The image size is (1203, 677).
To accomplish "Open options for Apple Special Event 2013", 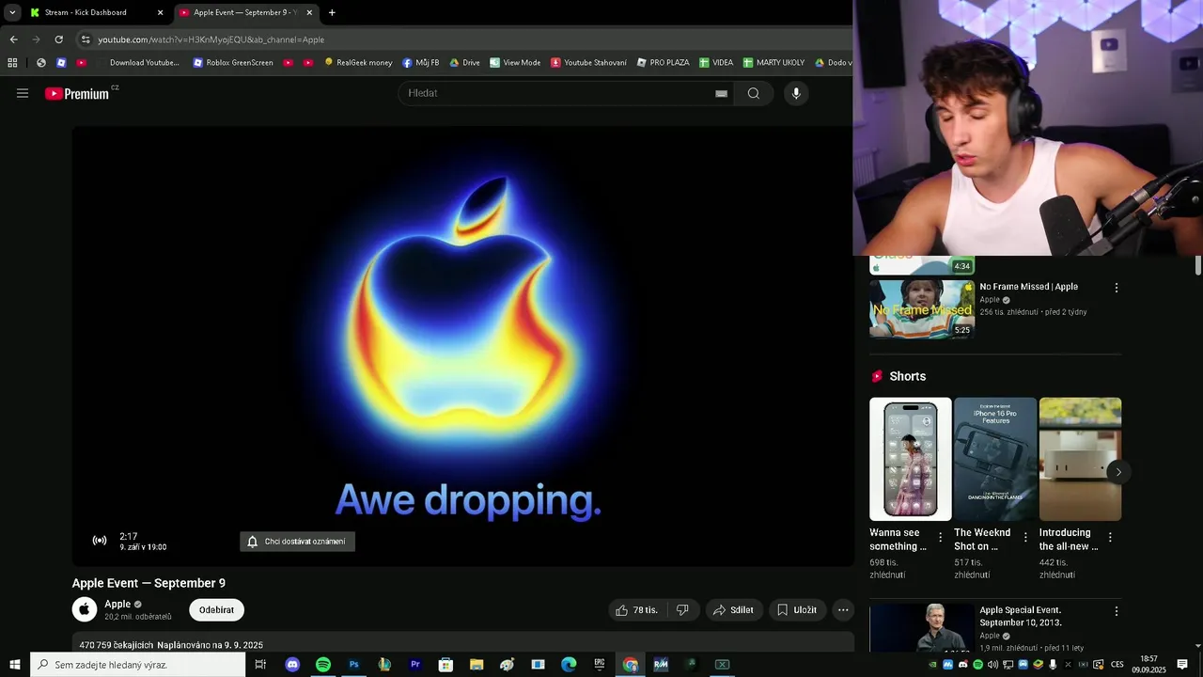I will pos(1117,611).
